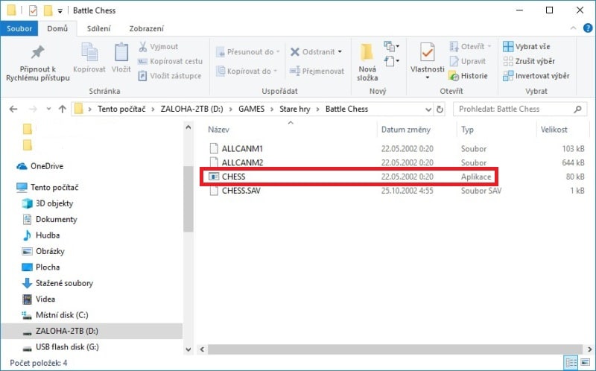Collapse the ribbon with the chevron
Viewport: 596px width, 371px height.
pyautogui.click(x=573, y=28)
